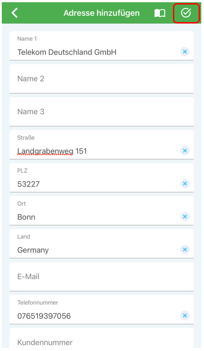Viewport: 204px width, 351px height.
Task: Focus the Name 2 input field
Action: pyautogui.click(x=101, y=79)
